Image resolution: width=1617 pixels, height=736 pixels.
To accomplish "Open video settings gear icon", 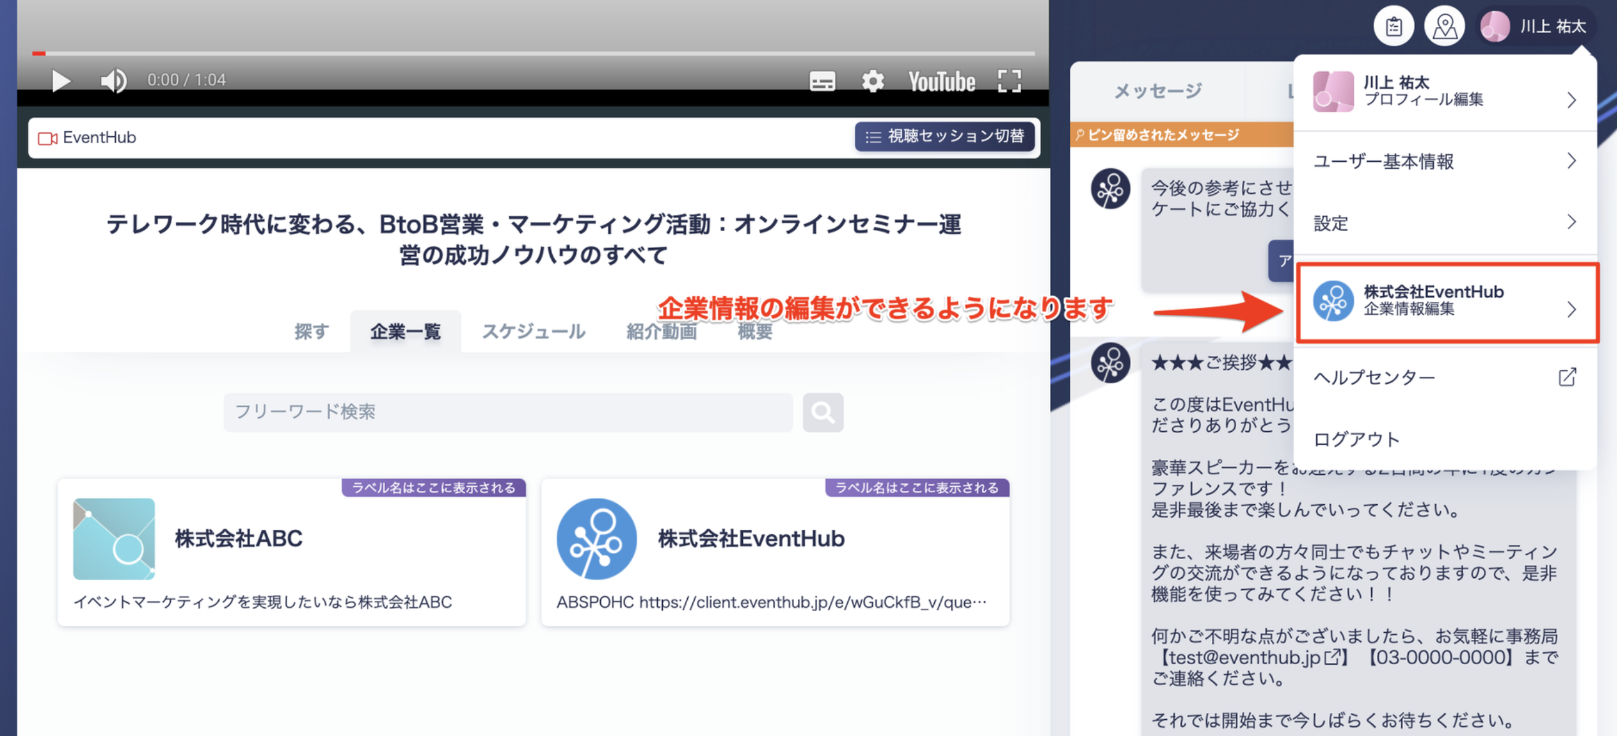I will (873, 81).
